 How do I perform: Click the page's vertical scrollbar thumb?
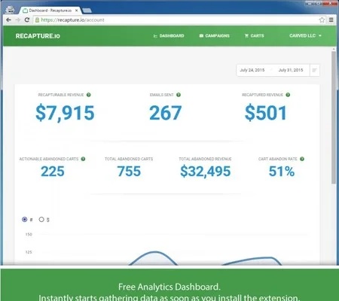[334, 117]
